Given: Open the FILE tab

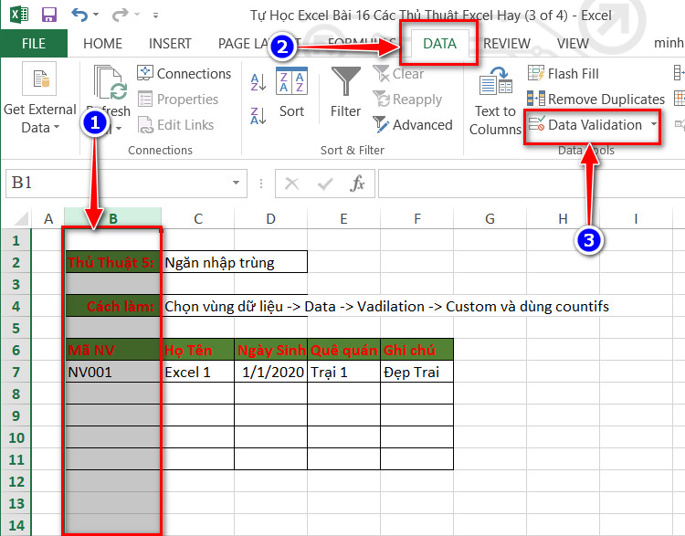Looking at the screenshot, I should coord(34,43).
